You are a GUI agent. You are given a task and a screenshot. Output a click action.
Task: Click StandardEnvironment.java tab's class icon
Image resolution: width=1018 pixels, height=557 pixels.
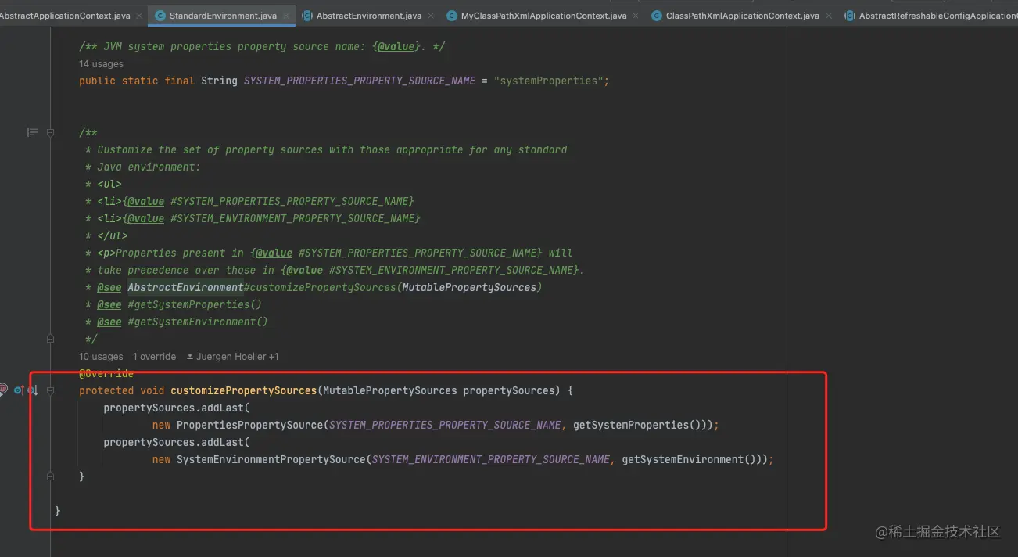tap(160, 16)
